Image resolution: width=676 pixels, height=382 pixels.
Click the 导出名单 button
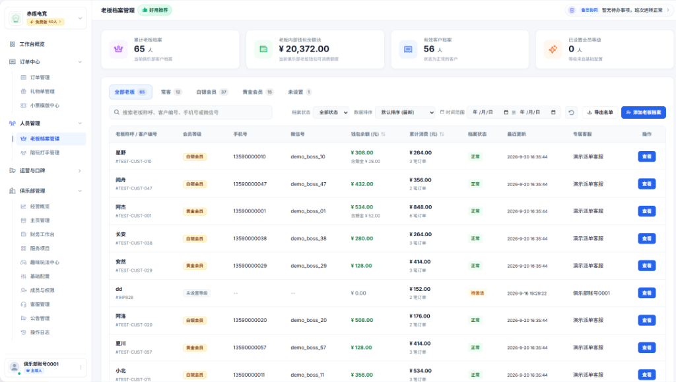point(600,112)
